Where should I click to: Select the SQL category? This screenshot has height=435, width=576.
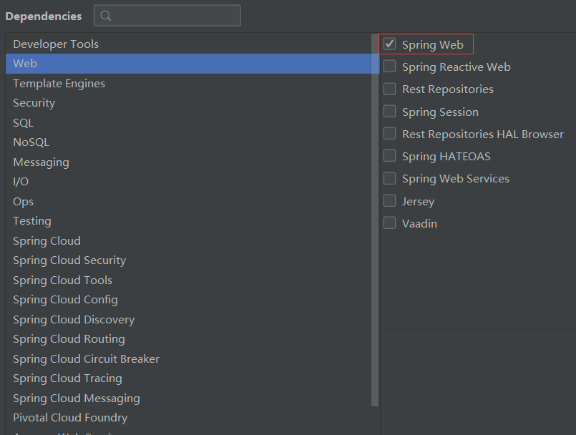[x=23, y=123]
